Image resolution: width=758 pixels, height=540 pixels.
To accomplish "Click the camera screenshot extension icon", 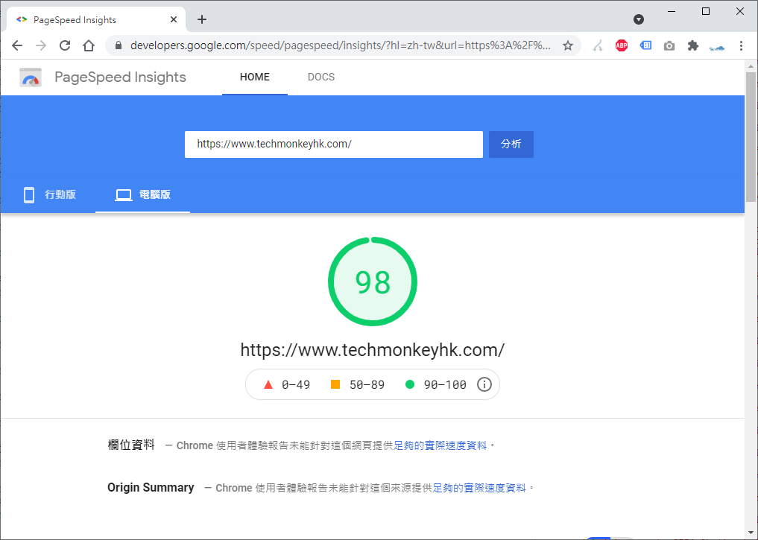I will coord(669,46).
